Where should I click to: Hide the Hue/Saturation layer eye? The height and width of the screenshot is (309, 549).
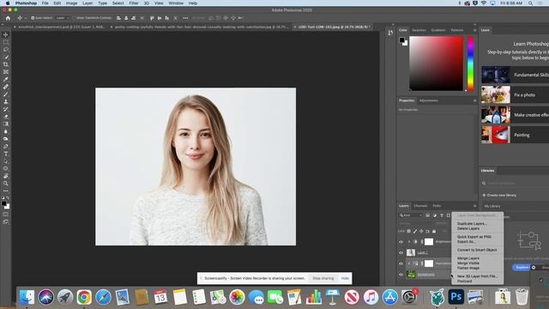pyautogui.click(x=401, y=264)
